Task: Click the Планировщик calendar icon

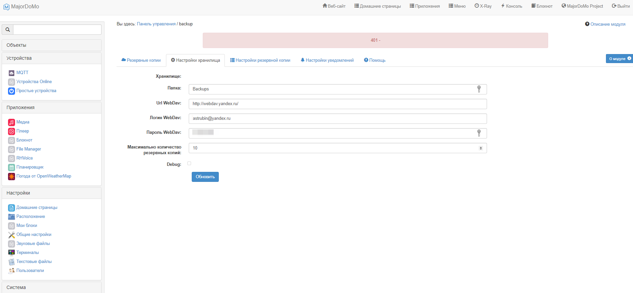Action: coord(11,167)
